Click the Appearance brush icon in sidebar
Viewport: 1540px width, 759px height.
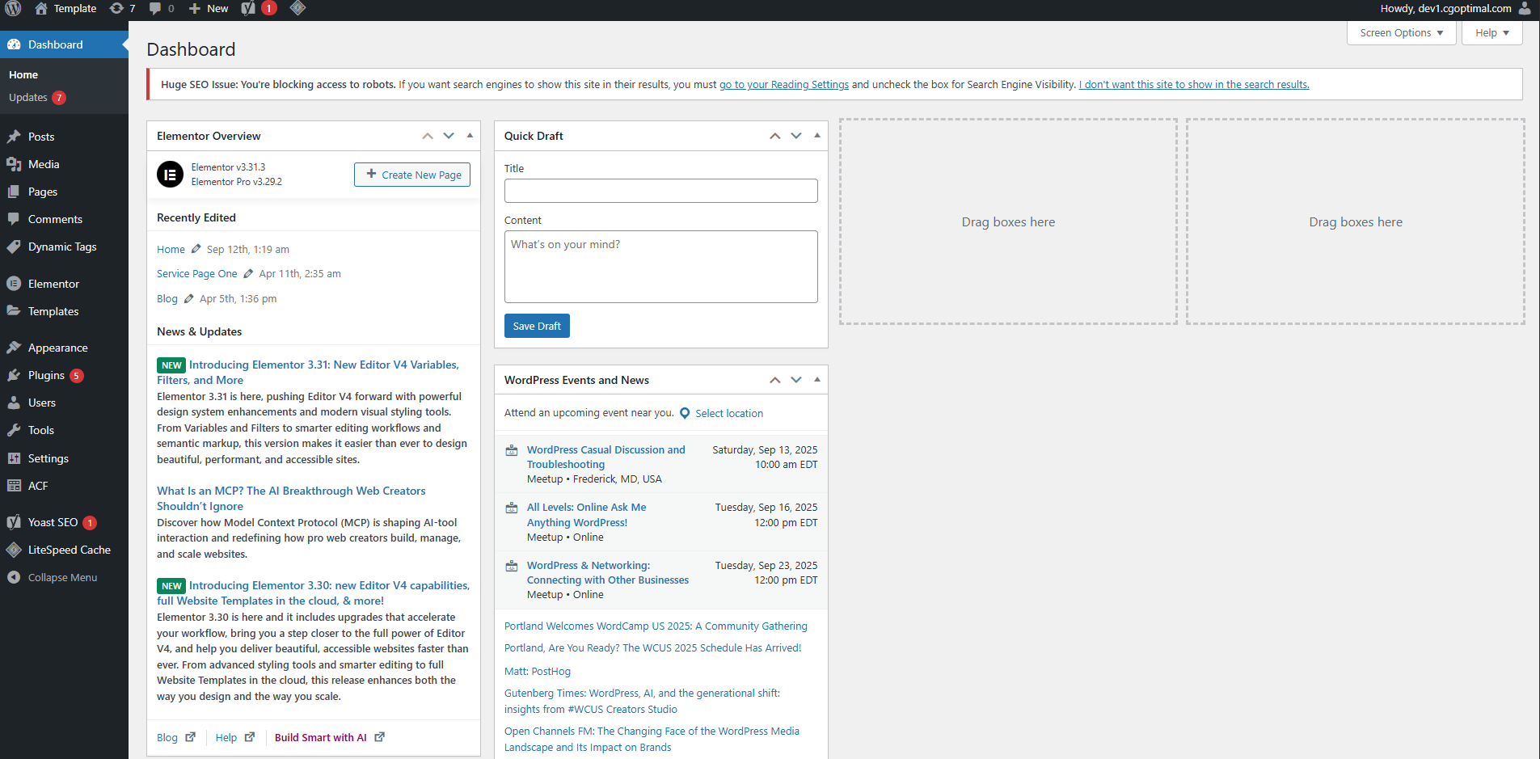pos(14,348)
